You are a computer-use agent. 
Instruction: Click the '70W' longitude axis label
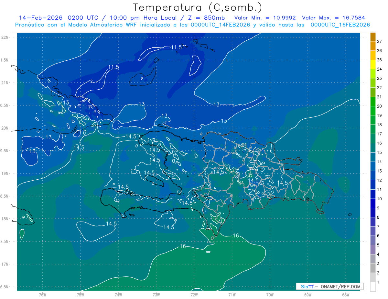pos(270,294)
